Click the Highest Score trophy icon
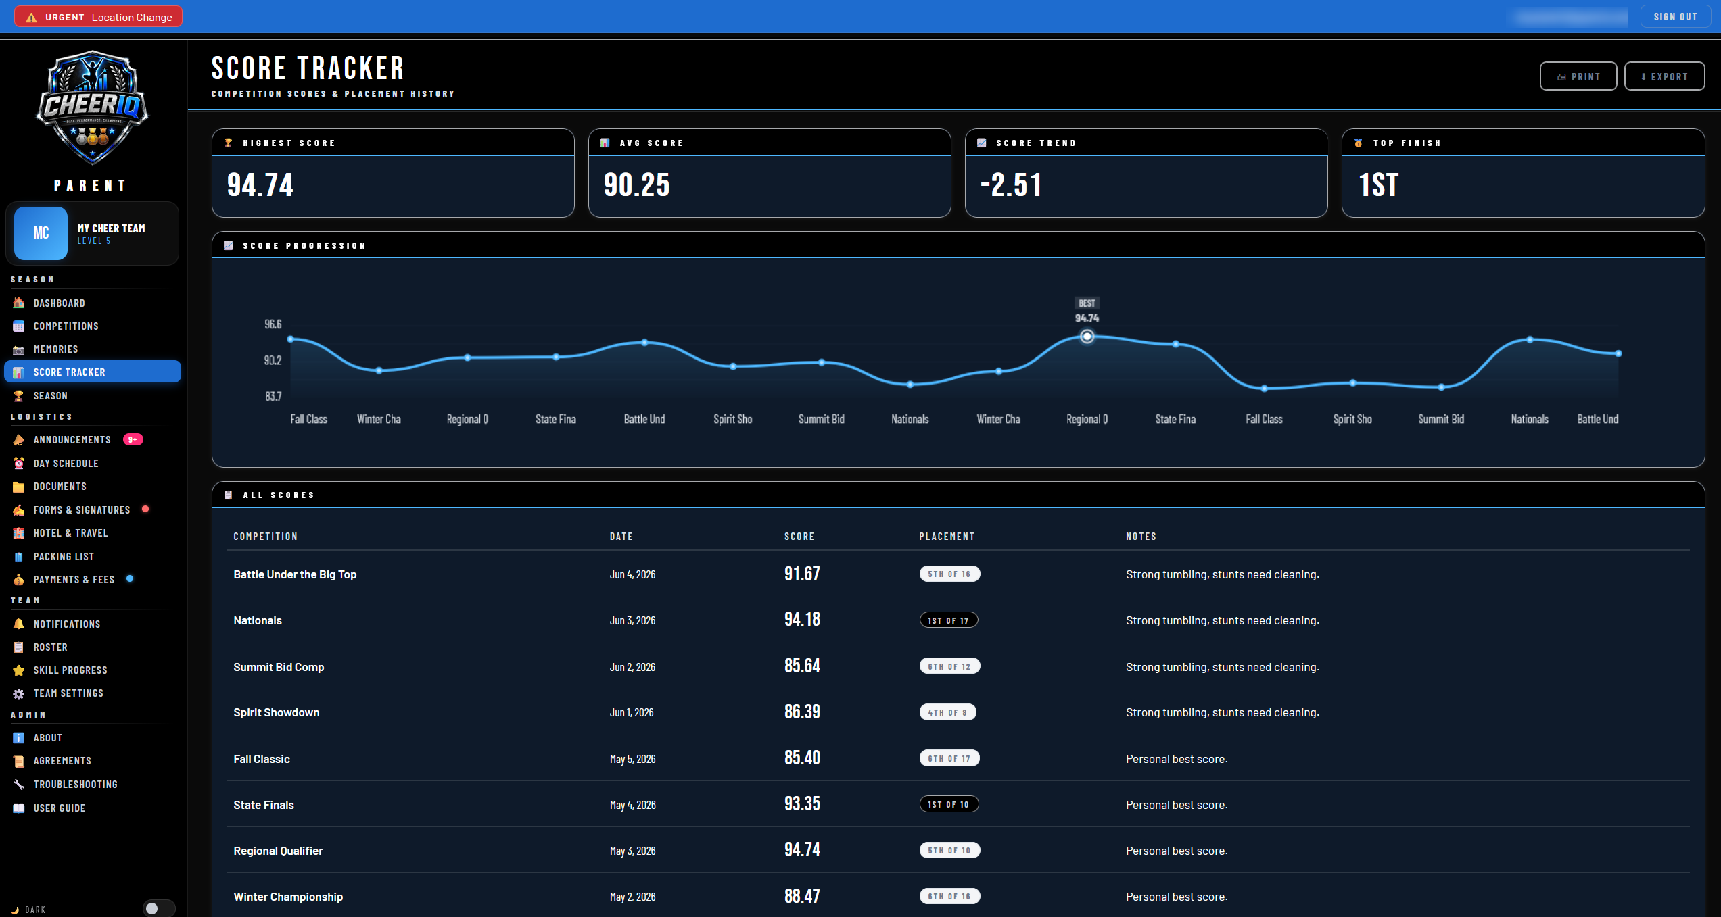Viewport: 1721px width, 917px height. point(229,143)
